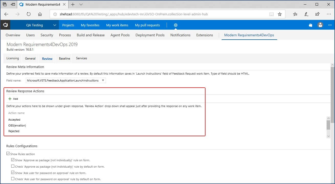Open browser Settings and more menu
The image size is (335, 184).
point(329,14)
